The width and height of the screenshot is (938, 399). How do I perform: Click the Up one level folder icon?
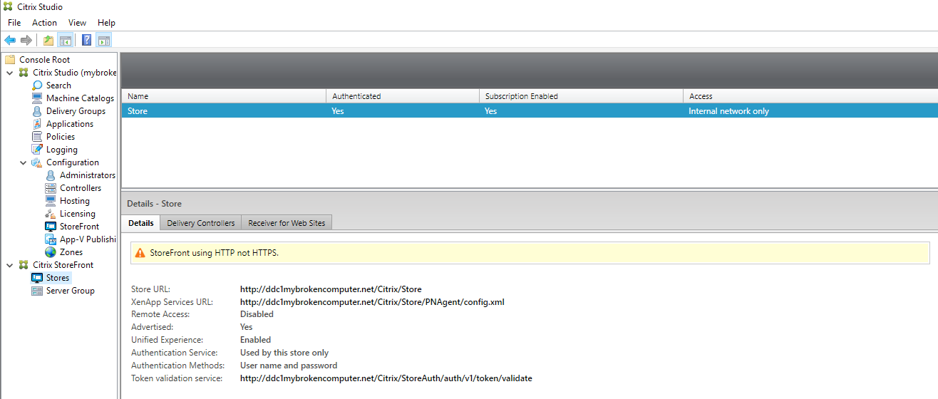pos(48,40)
